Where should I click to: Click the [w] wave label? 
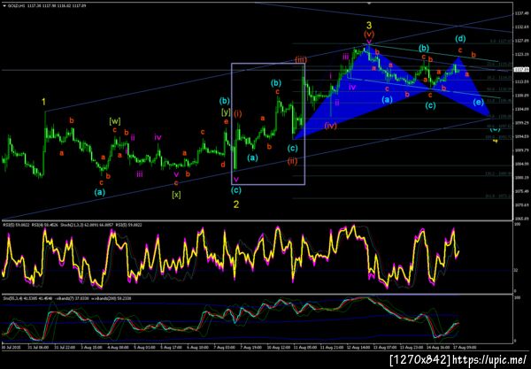[x=115, y=121]
